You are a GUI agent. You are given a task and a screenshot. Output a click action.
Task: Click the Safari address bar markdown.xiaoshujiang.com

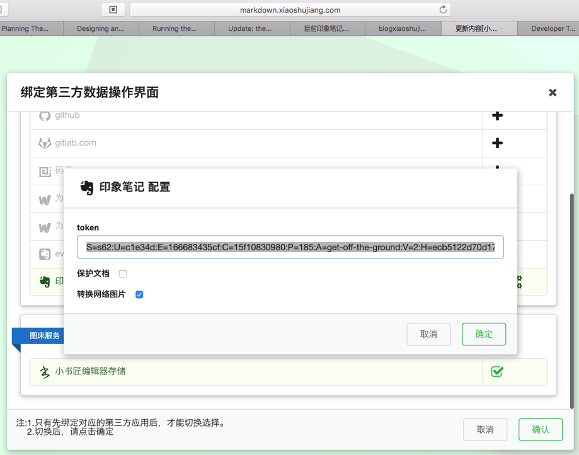[290, 10]
